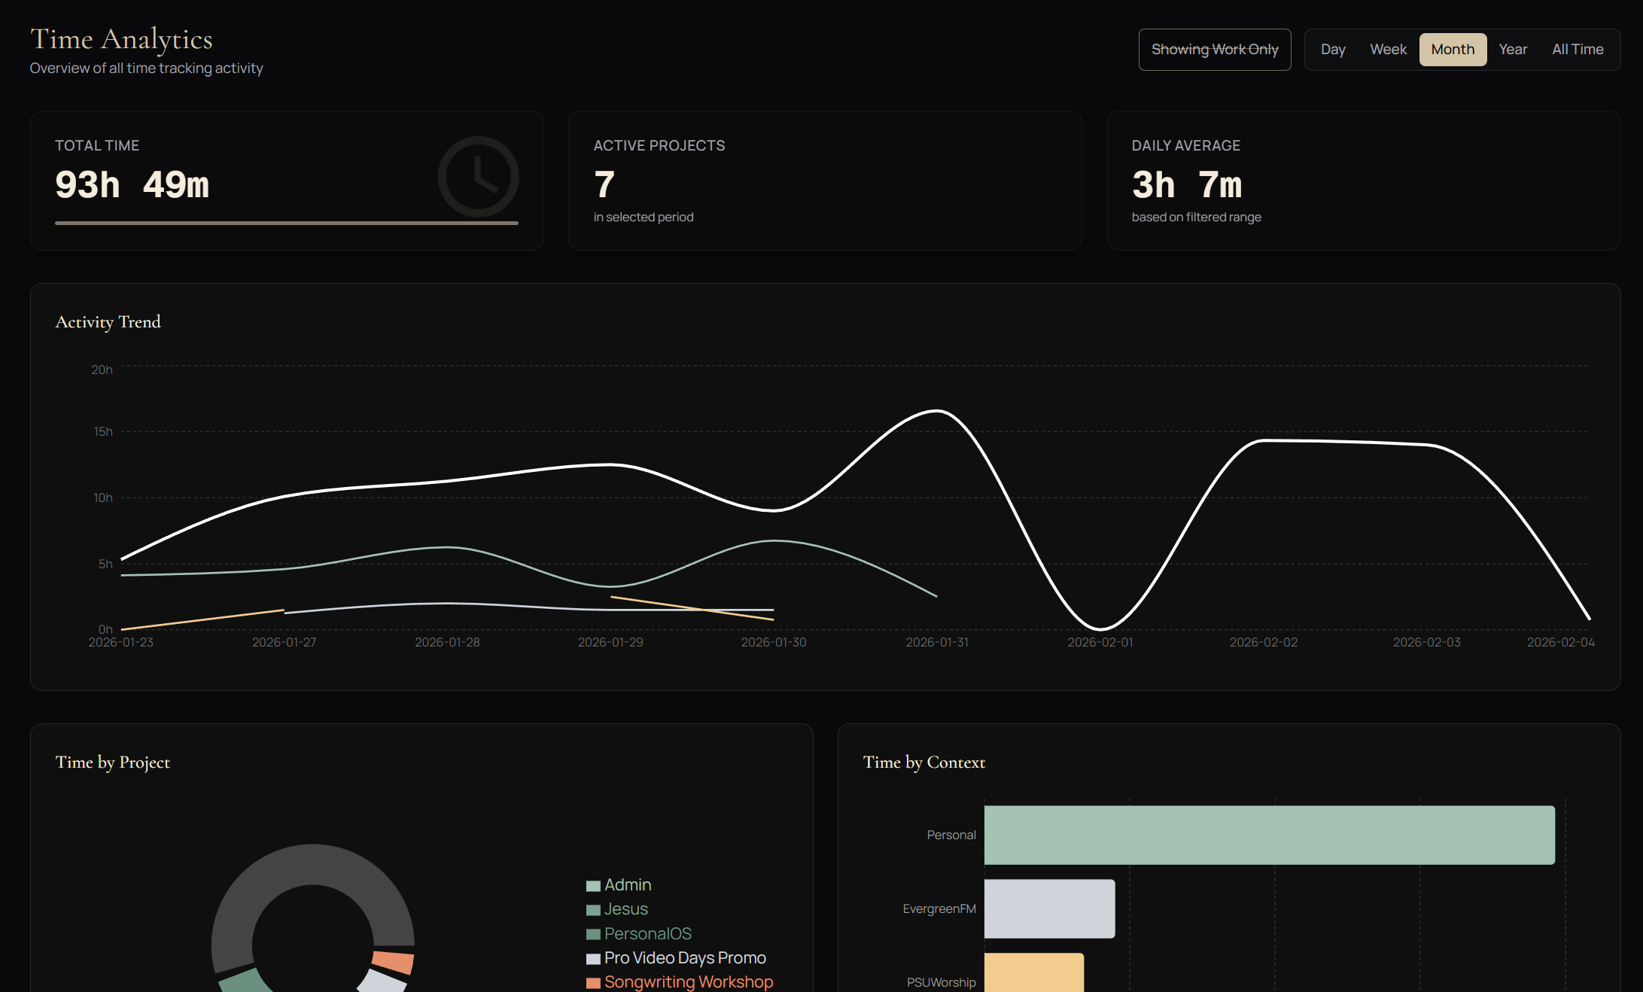This screenshot has height=992, width=1643.
Task: Click the Personal context bar
Action: click(1270, 835)
